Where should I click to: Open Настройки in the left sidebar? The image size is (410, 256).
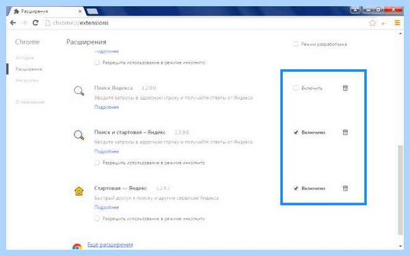point(27,81)
